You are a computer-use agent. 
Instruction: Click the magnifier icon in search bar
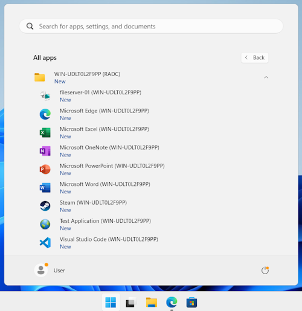coord(30,26)
